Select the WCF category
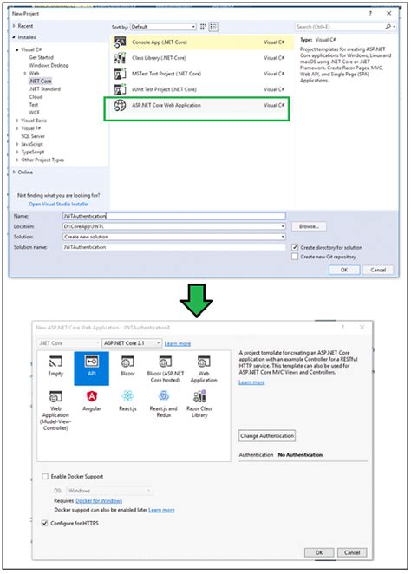The height and width of the screenshot is (574, 411). point(35,113)
